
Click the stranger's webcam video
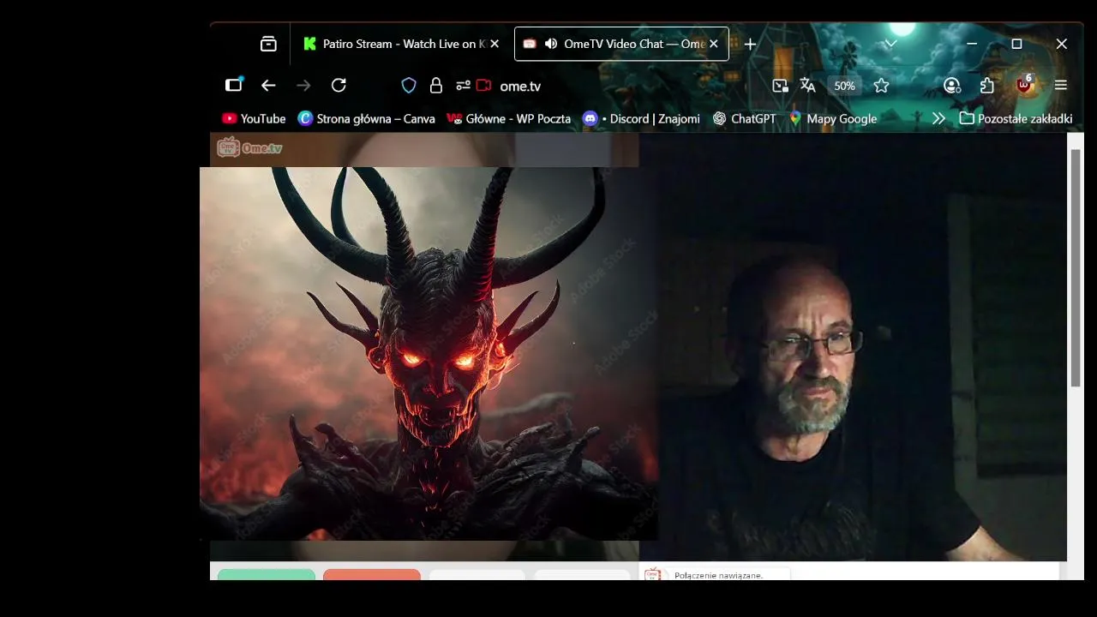point(853,347)
